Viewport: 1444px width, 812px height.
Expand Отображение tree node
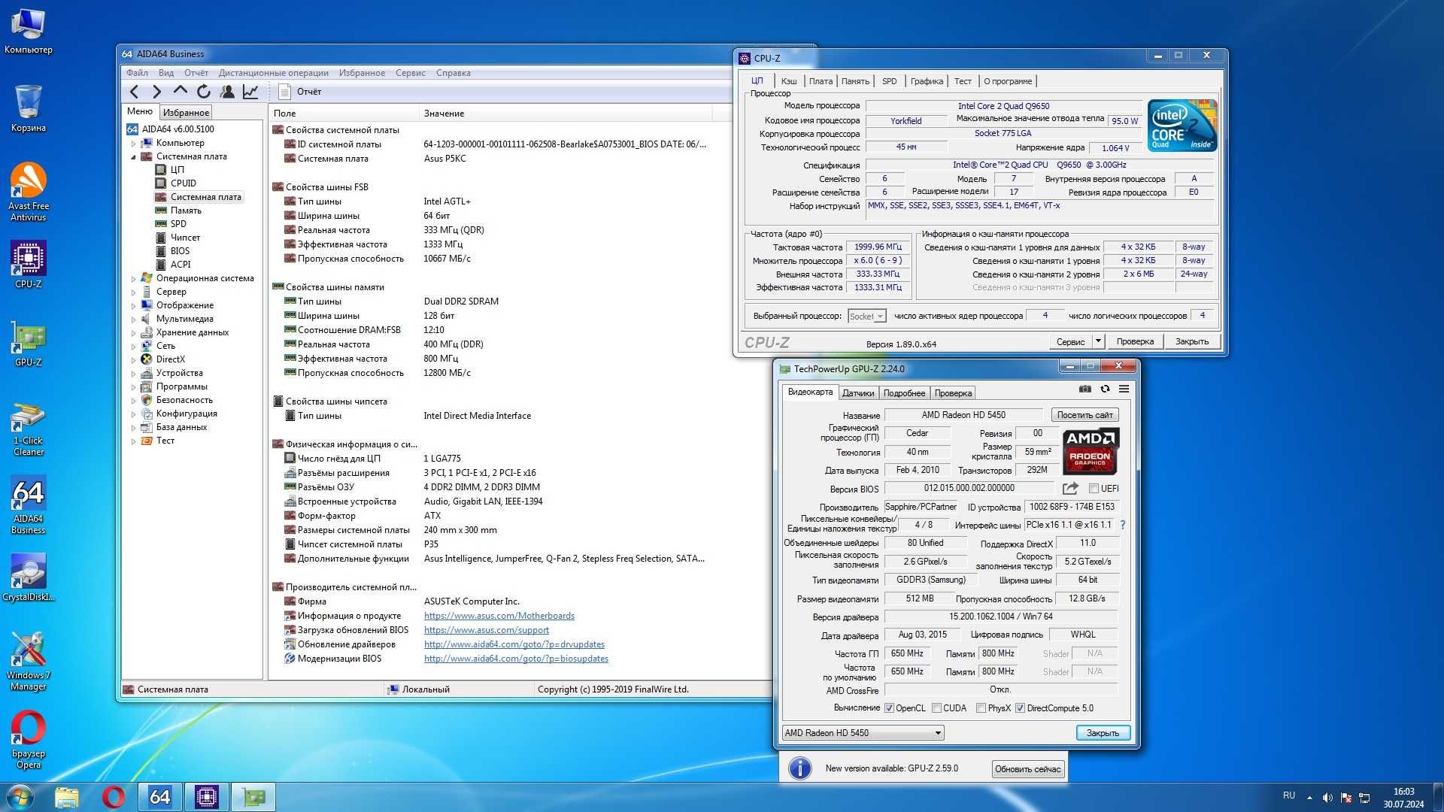tap(134, 305)
